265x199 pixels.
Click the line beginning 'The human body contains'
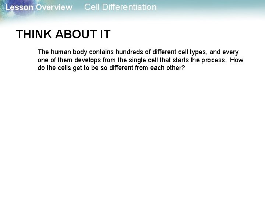pyautogui.click(x=138, y=52)
